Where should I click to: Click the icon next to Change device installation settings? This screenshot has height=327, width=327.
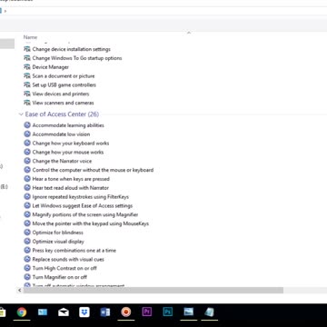(x=27, y=49)
